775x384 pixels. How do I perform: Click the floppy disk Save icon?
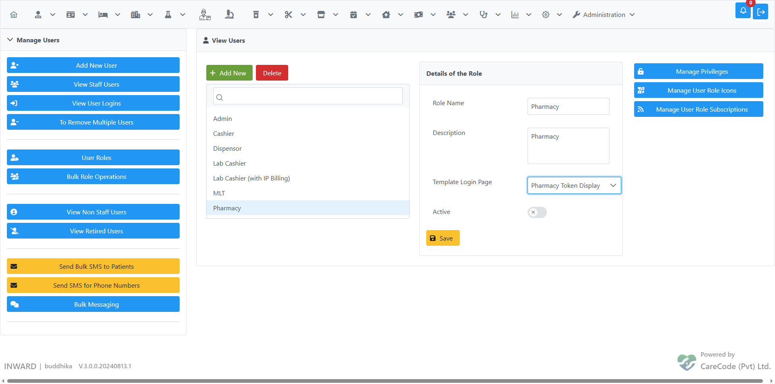coord(433,238)
